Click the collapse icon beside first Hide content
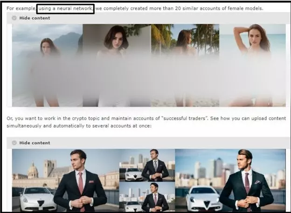 14,18
